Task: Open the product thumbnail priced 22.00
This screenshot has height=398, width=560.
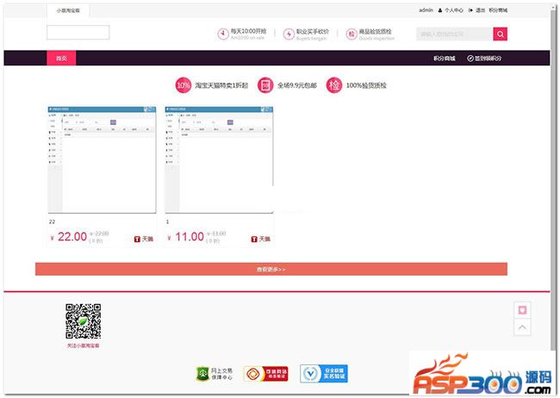Action: (102, 159)
